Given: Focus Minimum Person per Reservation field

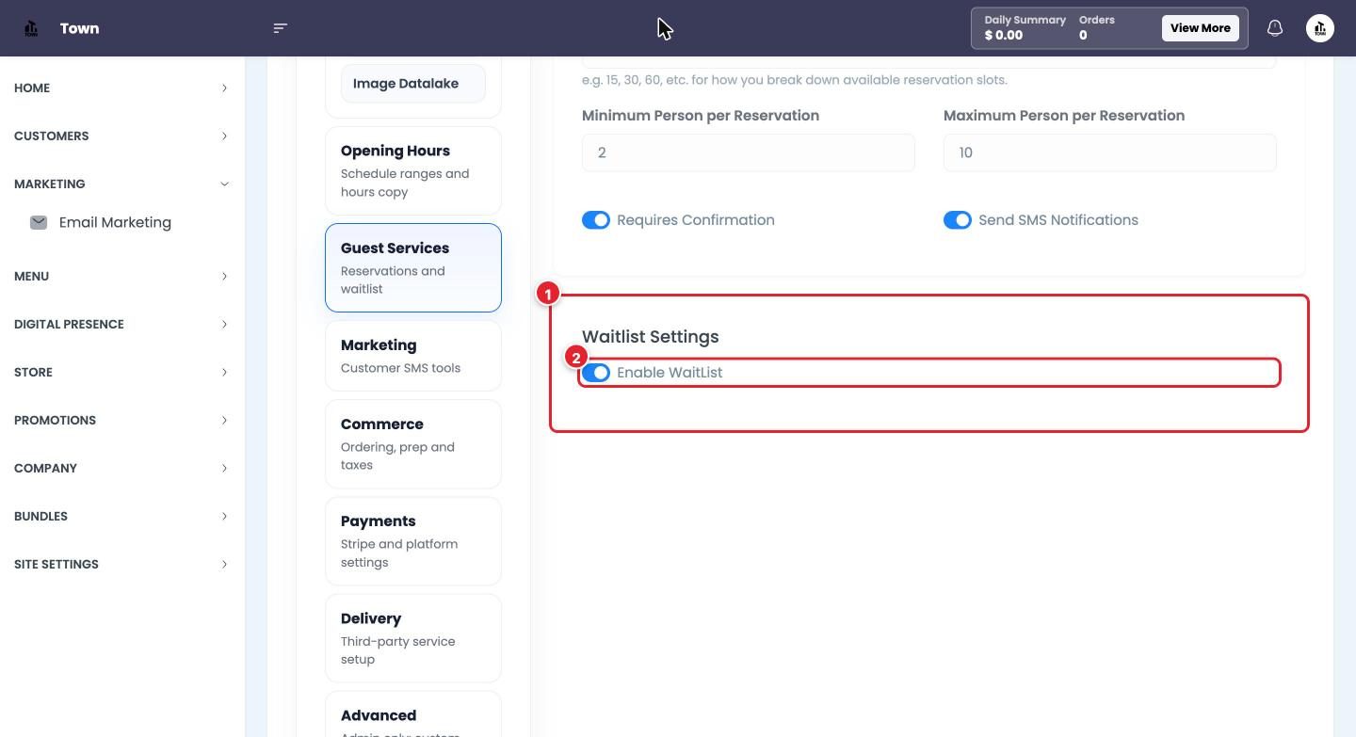Looking at the screenshot, I should [749, 152].
